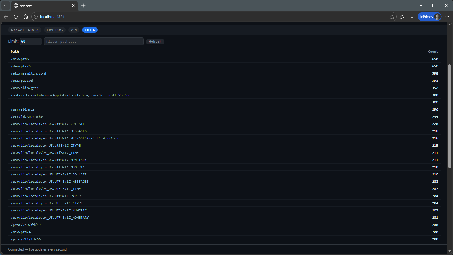Open the /etc/passwd path entry

[22, 81]
